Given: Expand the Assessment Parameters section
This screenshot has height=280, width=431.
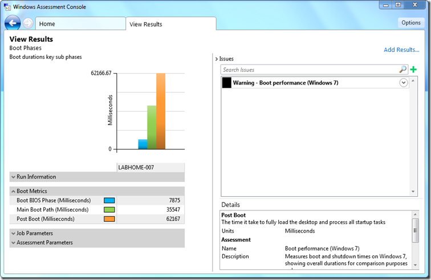Looking at the screenshot, I should [x=13, y=242].
